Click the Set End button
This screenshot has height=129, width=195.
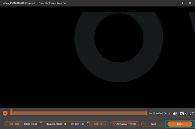[x=99, y=124]
